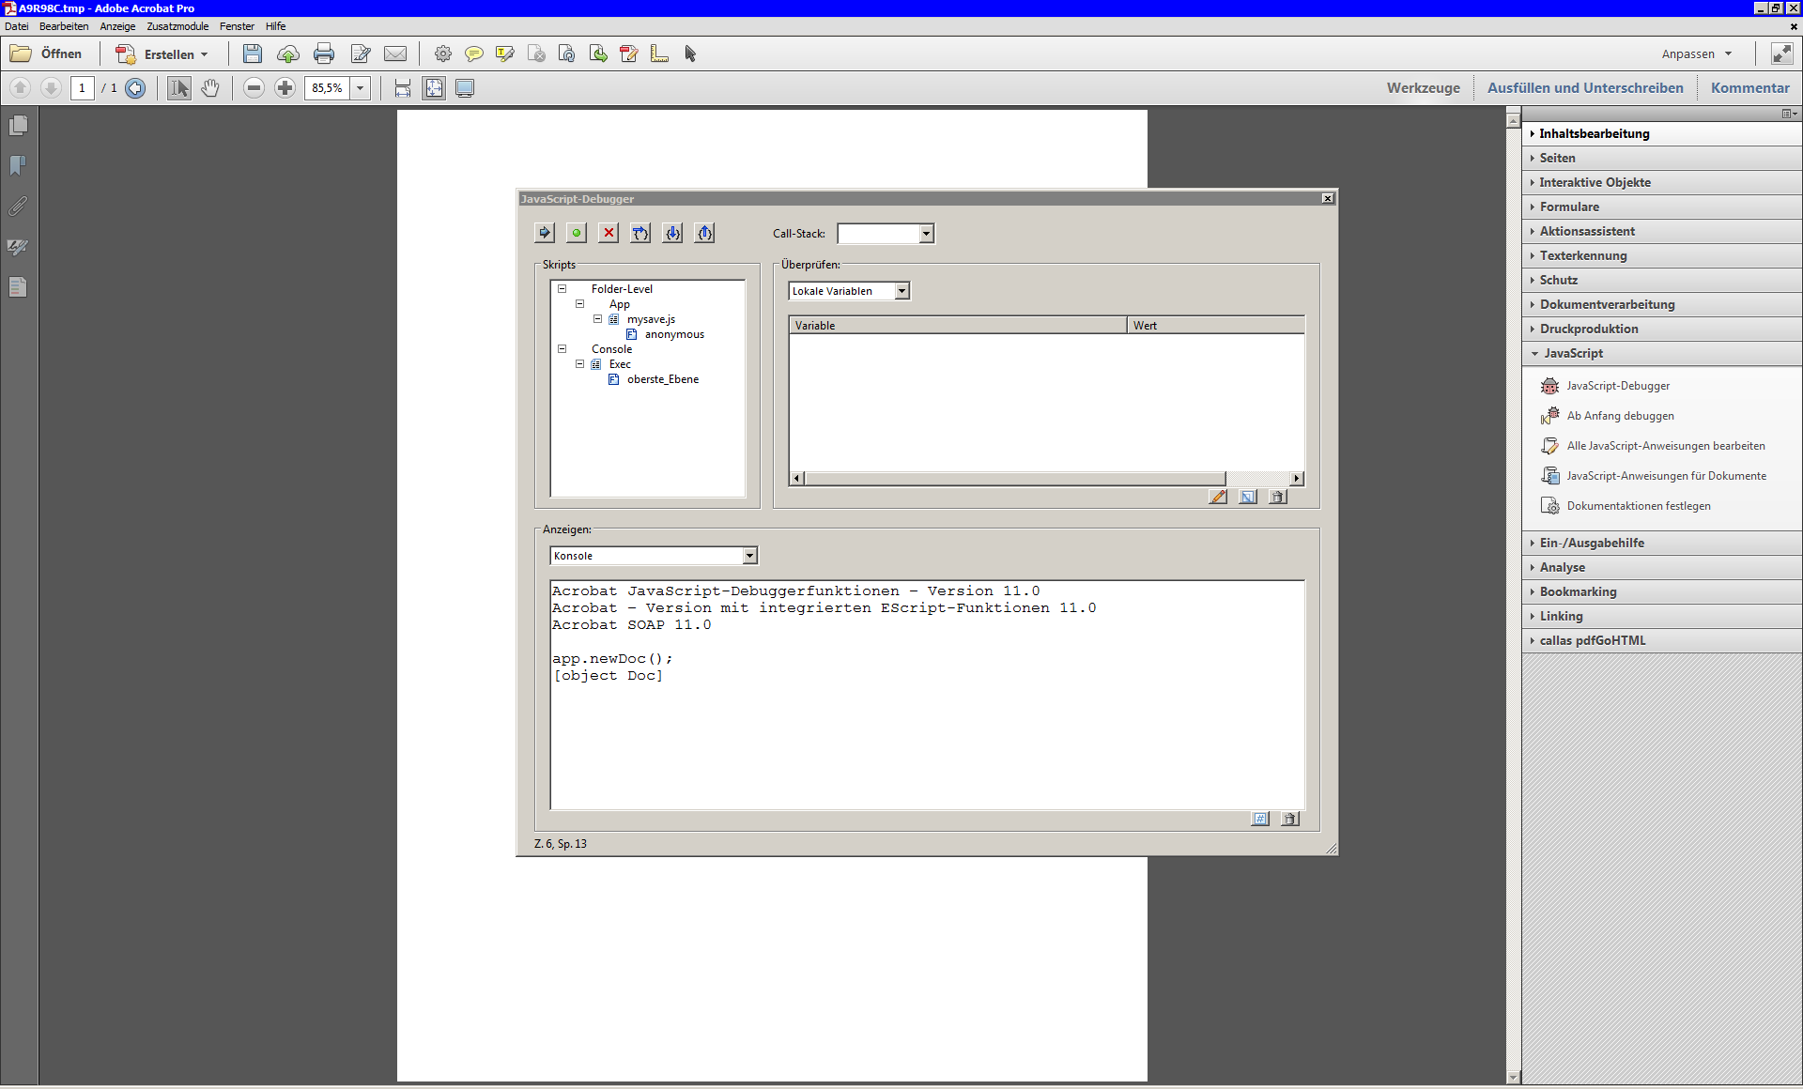Open the Hilfe menu
Image resolution: width=1803 pixels, height=1089 pixels.
click(275, 26)
